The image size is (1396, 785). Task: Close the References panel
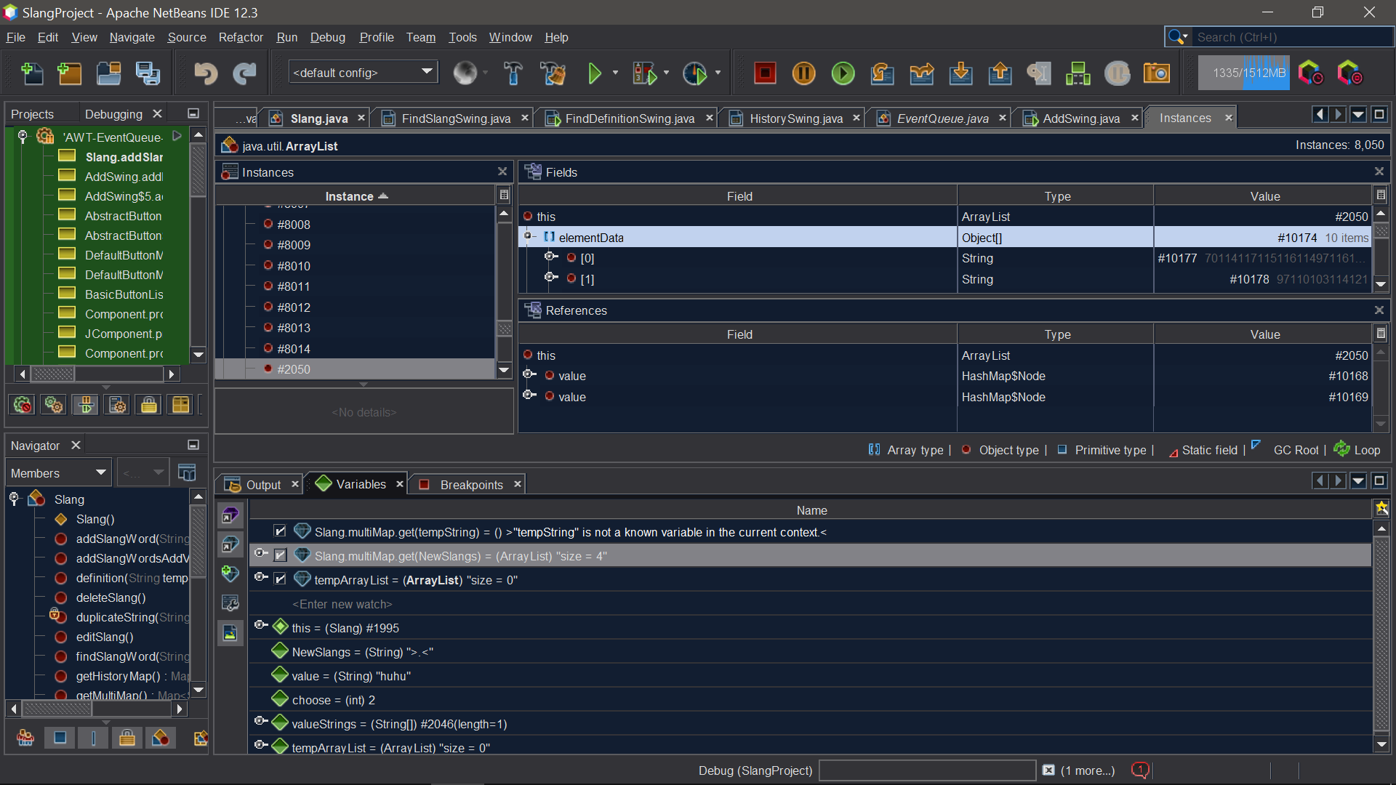coord(1379,310)
